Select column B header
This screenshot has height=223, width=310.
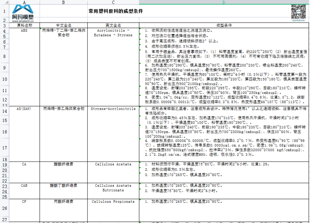click(x=63, y=2)
